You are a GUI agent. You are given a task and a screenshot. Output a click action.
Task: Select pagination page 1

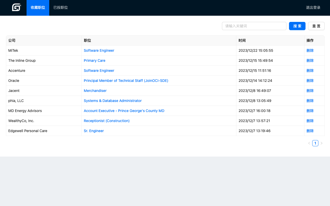(x=315, y=143)
